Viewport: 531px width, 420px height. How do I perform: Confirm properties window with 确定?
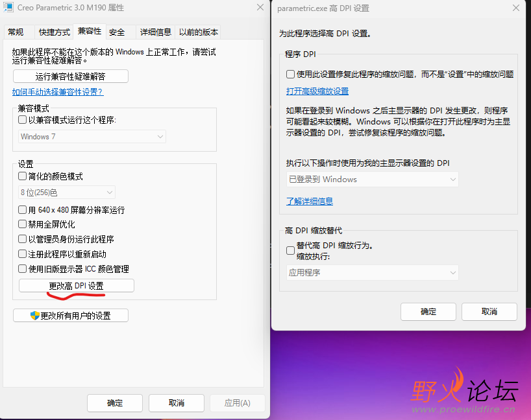click(x=115, y=402)
